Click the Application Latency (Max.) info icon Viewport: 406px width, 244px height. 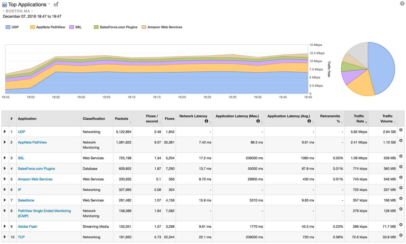click(x=258, y=121)
